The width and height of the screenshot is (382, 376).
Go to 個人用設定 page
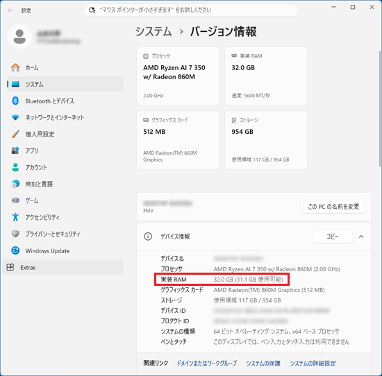(65, 134)
